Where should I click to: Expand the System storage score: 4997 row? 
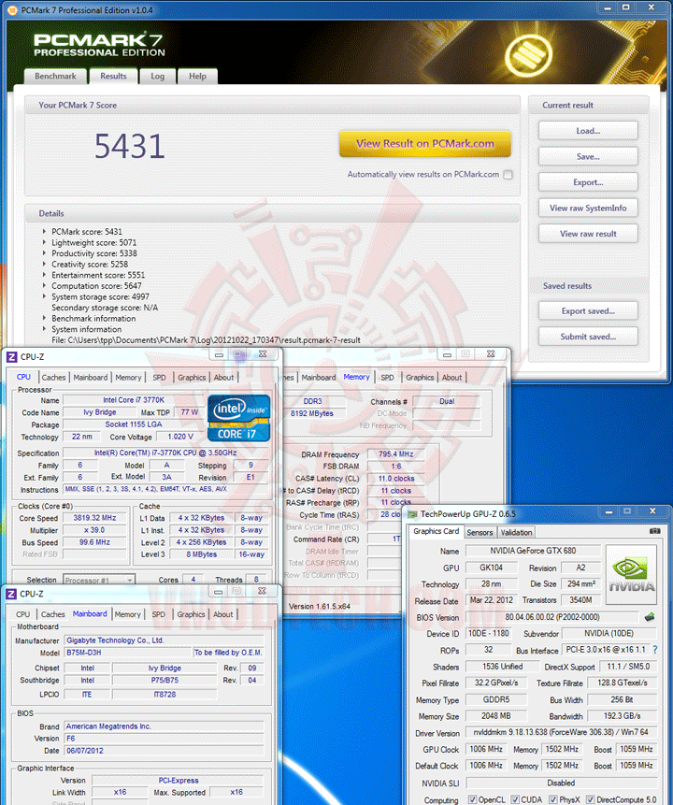click(45, 296)
